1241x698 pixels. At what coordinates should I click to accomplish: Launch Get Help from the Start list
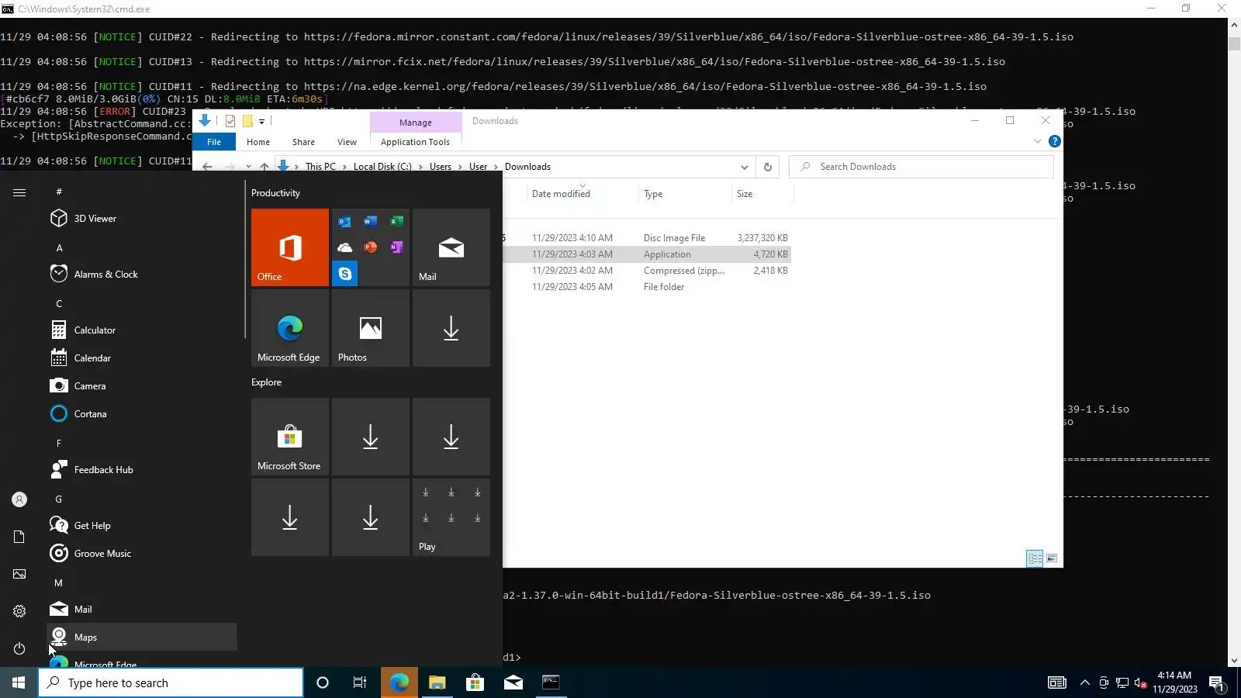point(142,526)
